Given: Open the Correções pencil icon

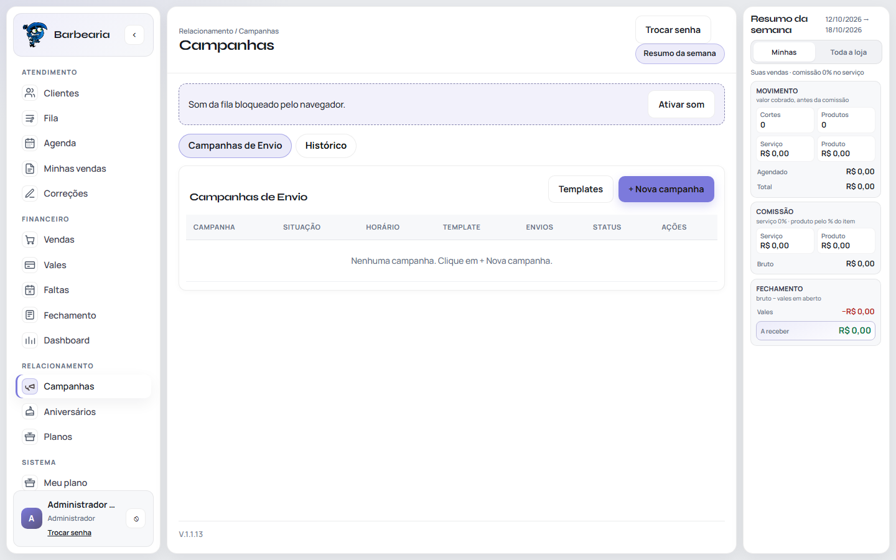Looking at the screenshot, I should tap(30, 194).
